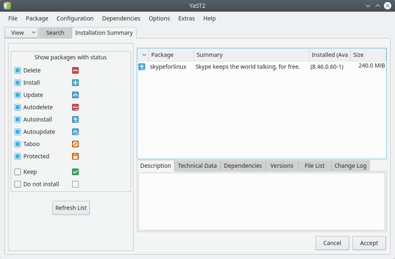Toggle the Taboo status checkbox

(18, 144)
